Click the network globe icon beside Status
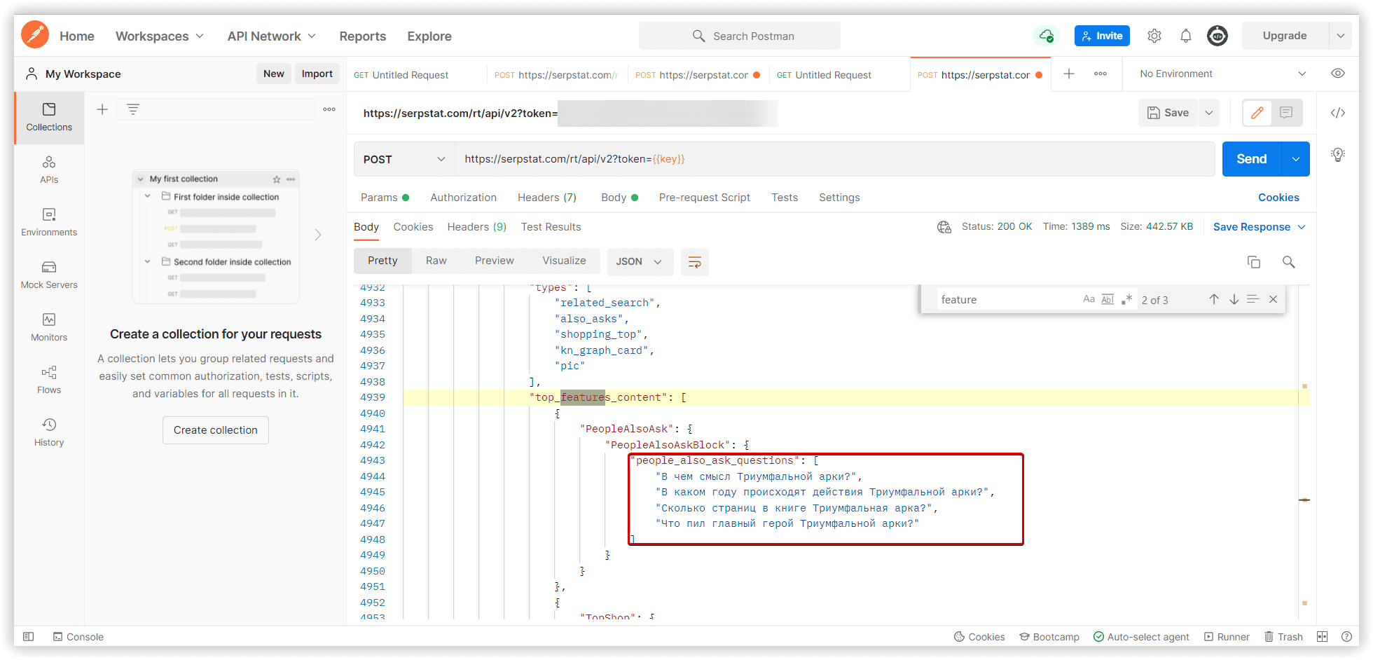Screen dimensions: 1373x660 [x=944, y=227]
